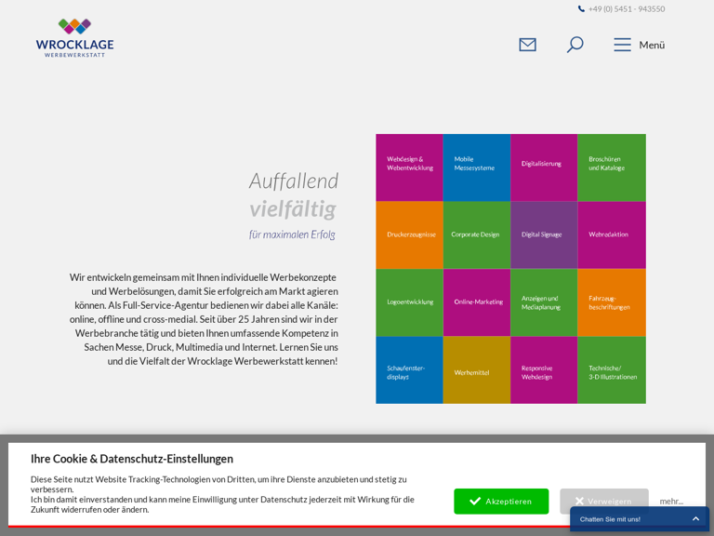Select the Webdesign & Webentwicklung tile
The width and height of the screenshot is (714, 536).
[x=409, y=167]
